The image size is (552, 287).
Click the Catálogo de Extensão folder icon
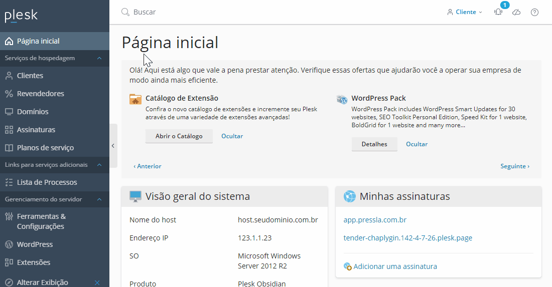tap(135, 99)
